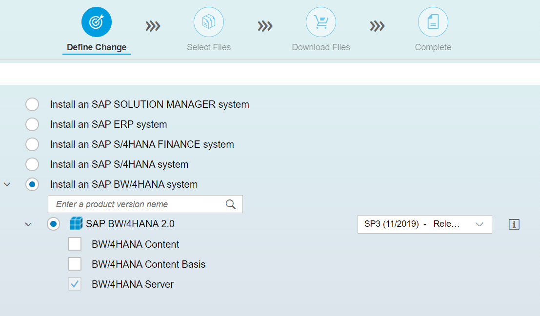
Task: Click the Install an SAP S/4HANA system label
Action: pos(119,164)
